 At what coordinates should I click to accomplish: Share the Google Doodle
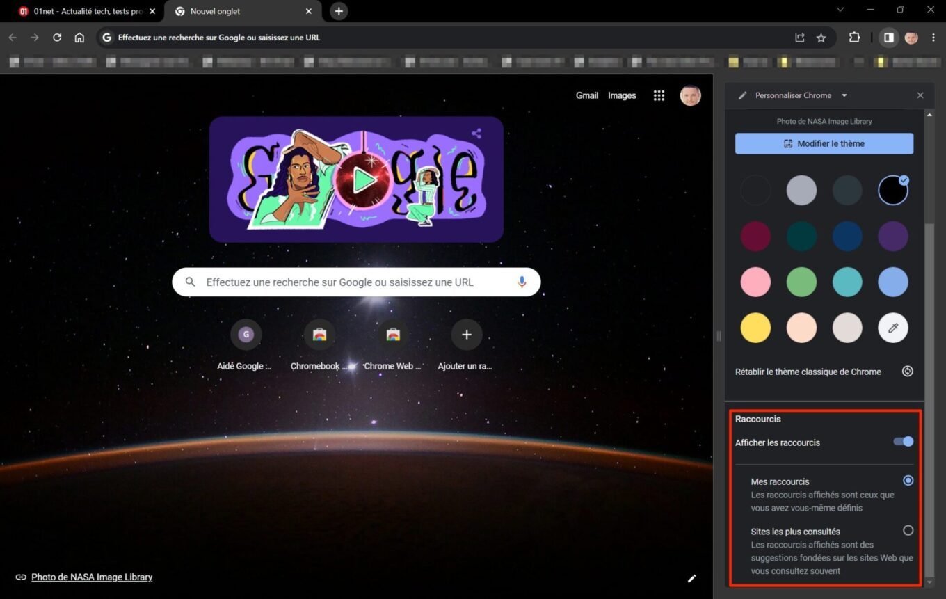tap(476, 133)
